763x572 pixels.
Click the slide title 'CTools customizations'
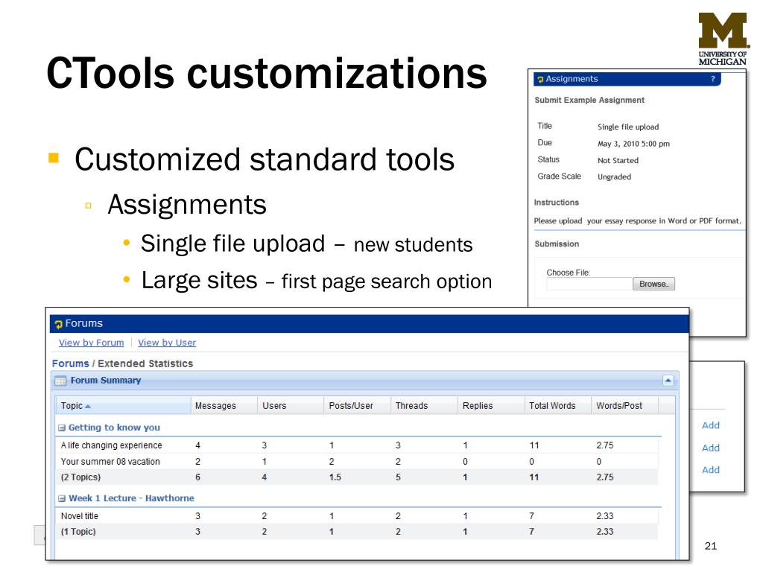[x=267, y=73]
